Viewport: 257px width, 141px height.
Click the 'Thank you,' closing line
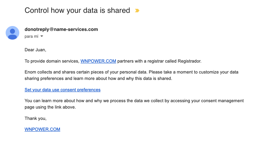[35, 118]
